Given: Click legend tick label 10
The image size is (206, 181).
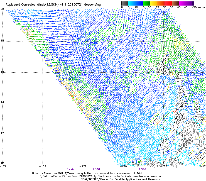Looking at the screenshot, I should coord(136,8).
